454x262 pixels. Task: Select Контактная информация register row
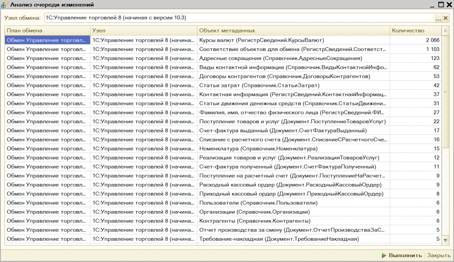[223, 94]
